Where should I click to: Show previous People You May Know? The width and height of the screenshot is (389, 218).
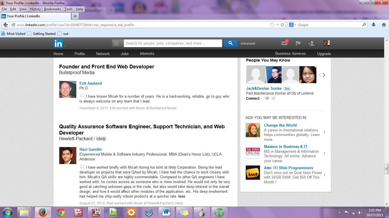(320, 75)
